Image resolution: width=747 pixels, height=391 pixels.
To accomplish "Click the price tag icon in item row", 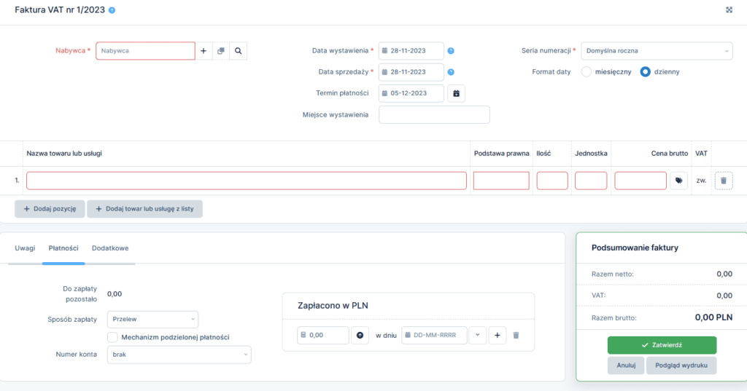I will pyautogui.click(x=678, y=181).
